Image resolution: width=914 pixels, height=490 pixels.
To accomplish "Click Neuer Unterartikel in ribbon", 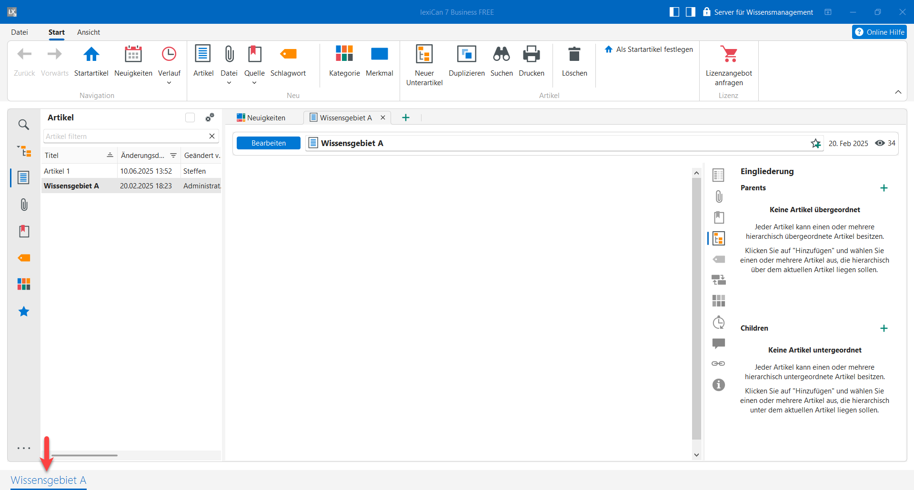I will click(424, 55).
